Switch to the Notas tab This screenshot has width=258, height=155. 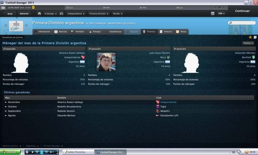(181, 32)
